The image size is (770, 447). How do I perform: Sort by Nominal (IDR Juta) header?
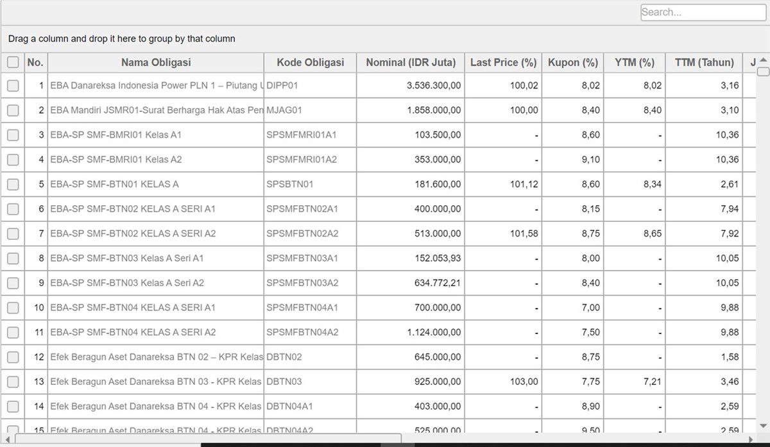411,62
